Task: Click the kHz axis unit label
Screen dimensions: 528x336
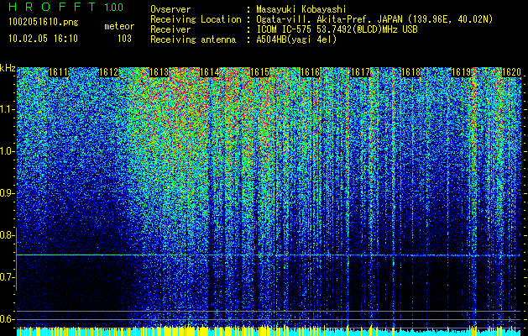Action: pyautogui.click(x=8, y=68)
